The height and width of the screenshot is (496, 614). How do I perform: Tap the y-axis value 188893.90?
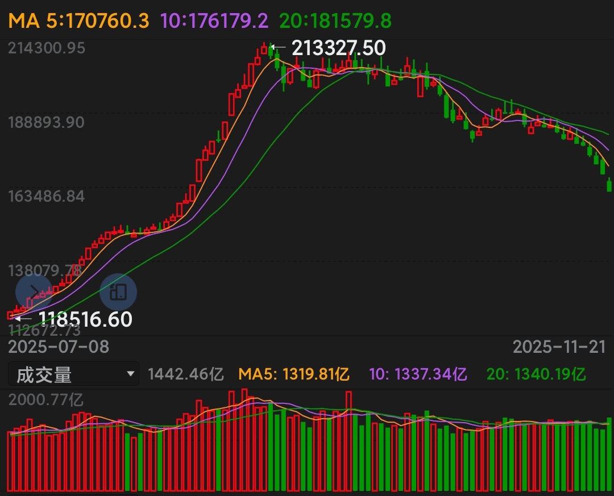point(46,123)
